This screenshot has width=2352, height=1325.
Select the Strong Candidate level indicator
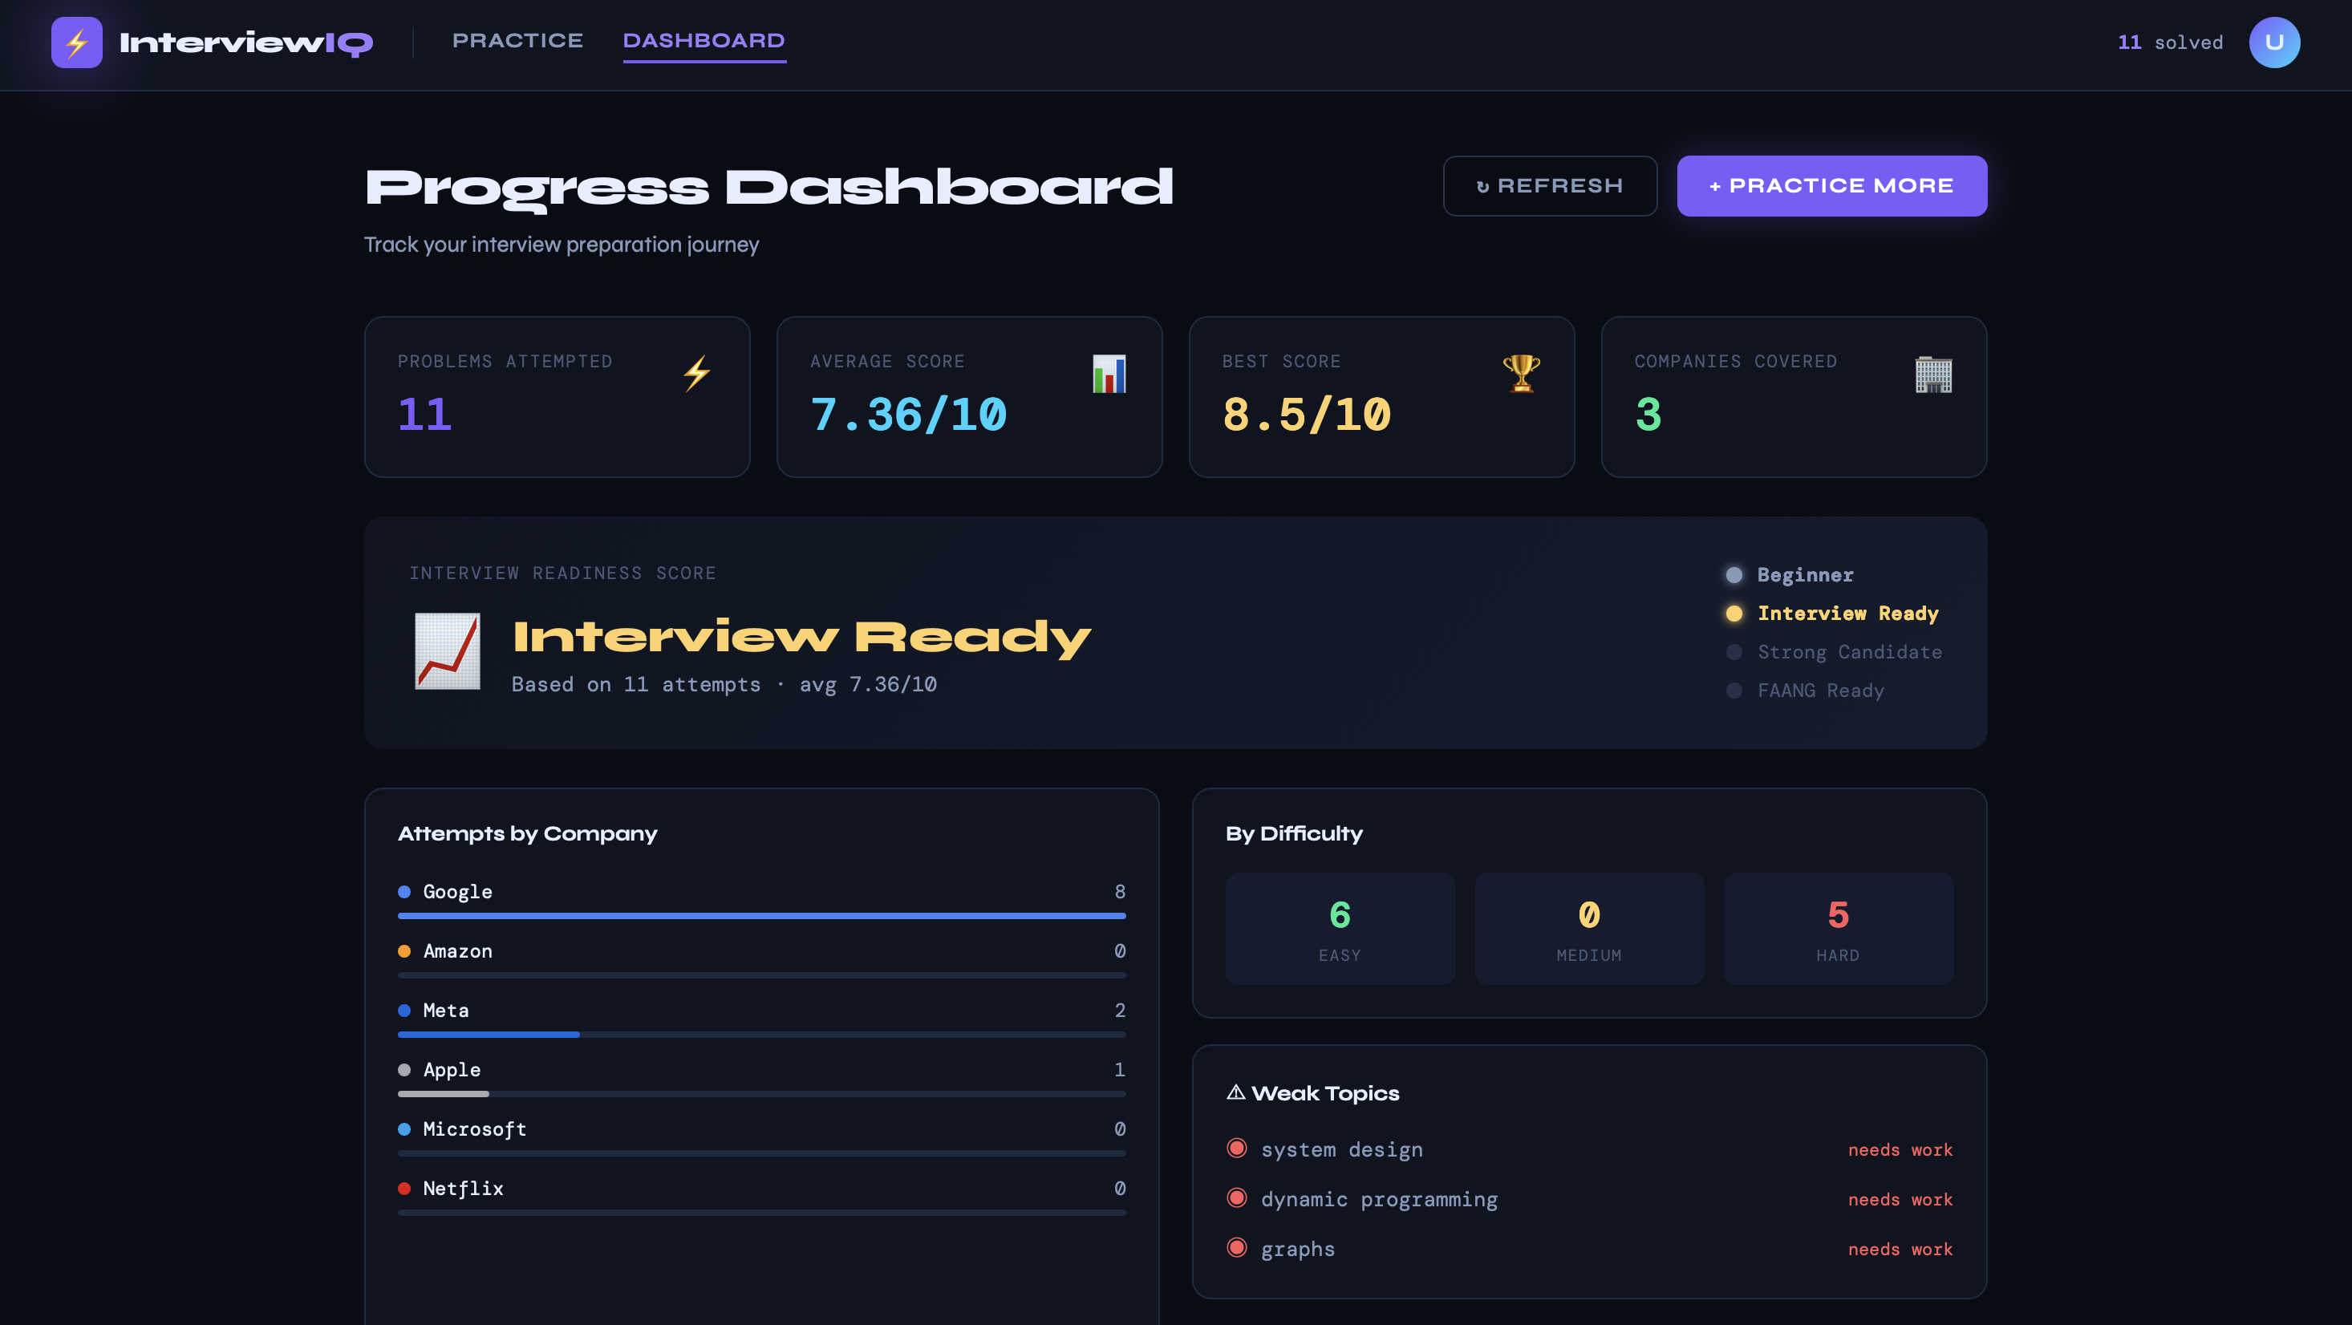(1834, 652)
